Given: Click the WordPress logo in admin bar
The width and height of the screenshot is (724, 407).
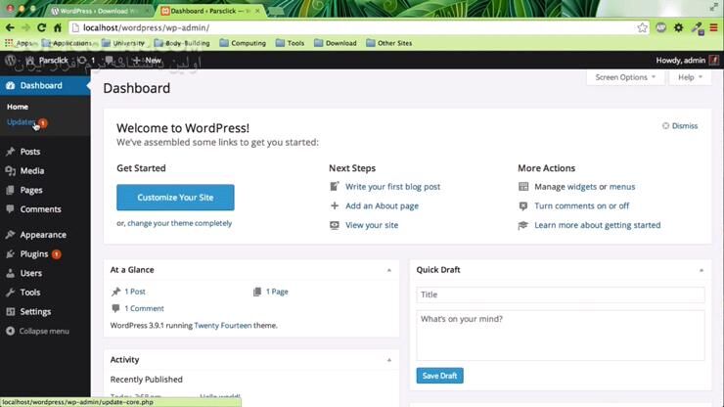Looking at the screenshot, I should tap(11, 61).
